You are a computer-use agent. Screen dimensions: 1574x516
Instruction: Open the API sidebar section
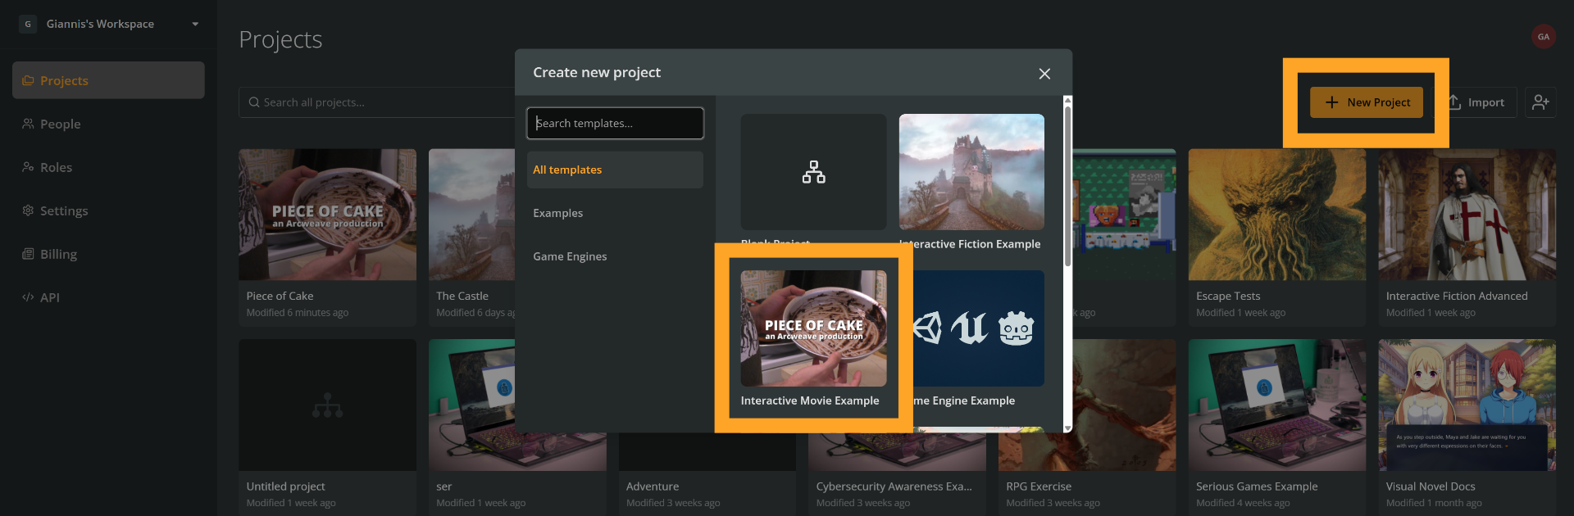[x=108, y=297]
